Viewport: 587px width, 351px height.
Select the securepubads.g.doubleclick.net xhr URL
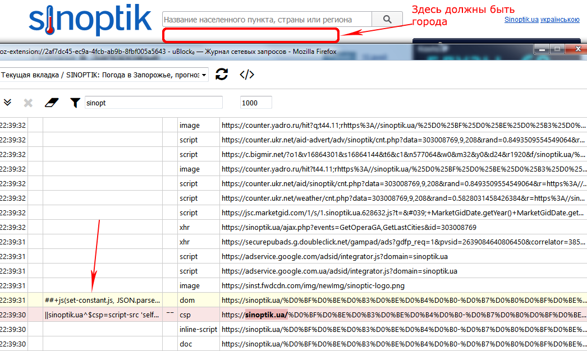coord(403,242)
